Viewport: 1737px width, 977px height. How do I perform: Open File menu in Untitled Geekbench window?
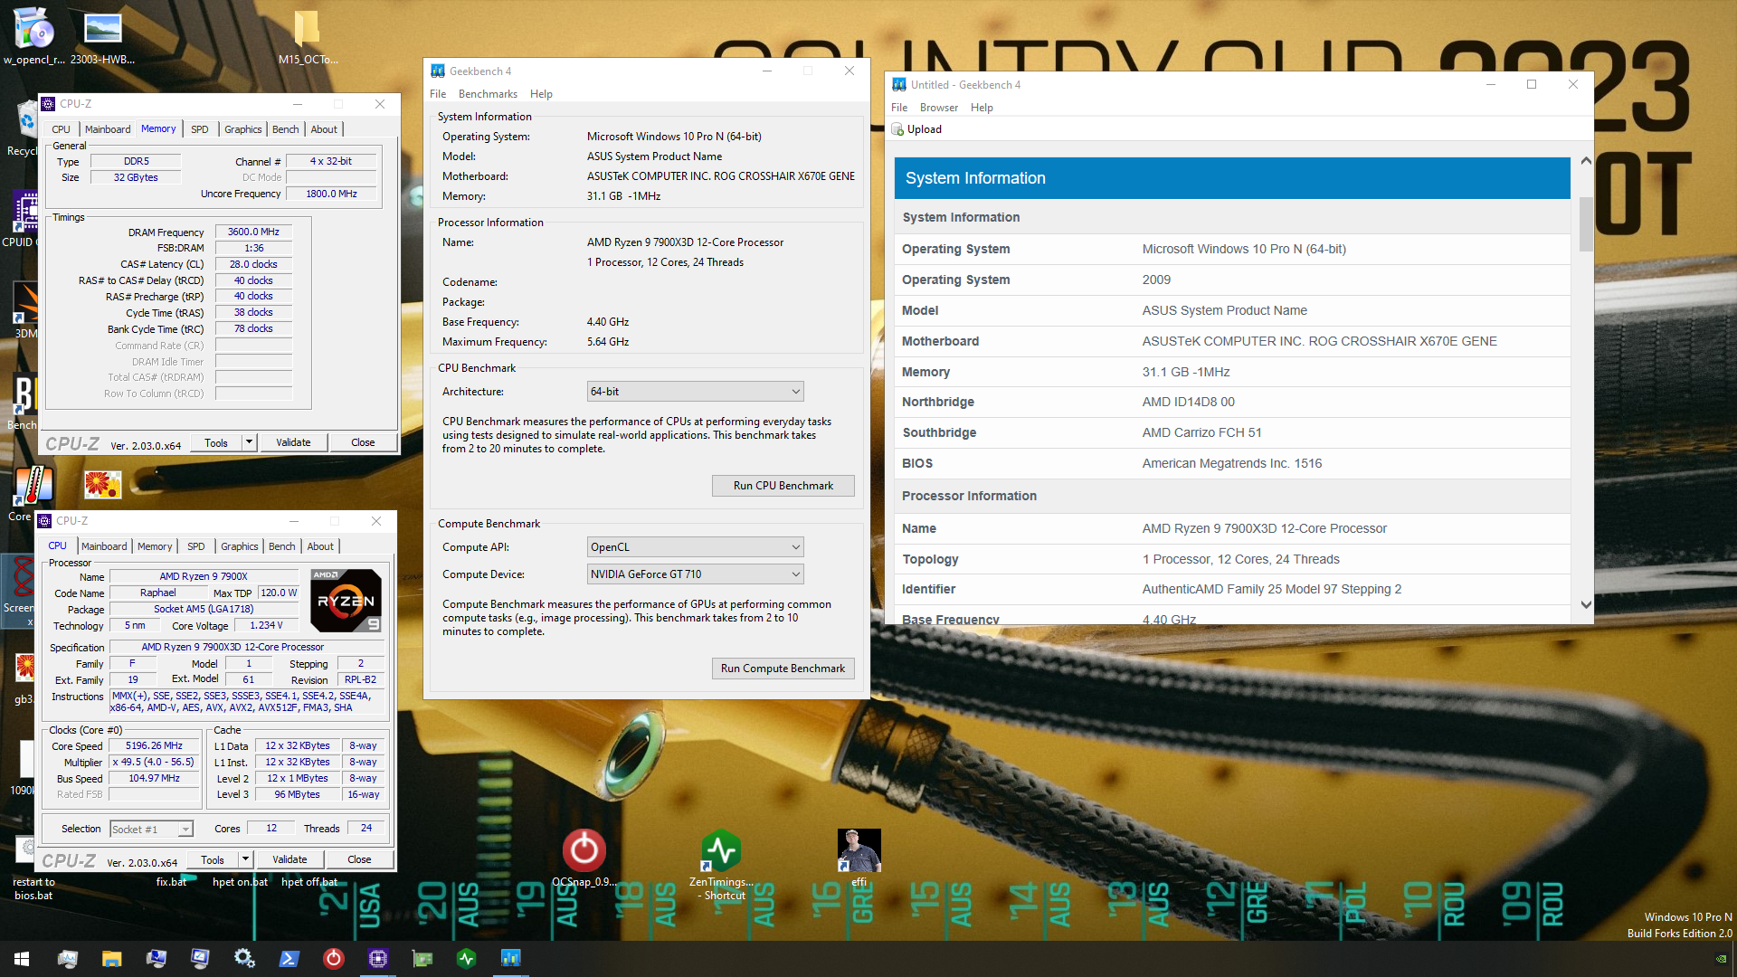[x=898, y=108]
